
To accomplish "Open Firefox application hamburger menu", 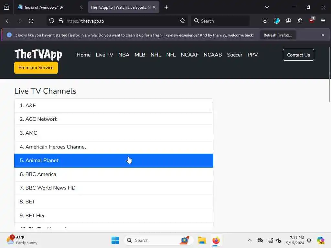I will point(323,21).
